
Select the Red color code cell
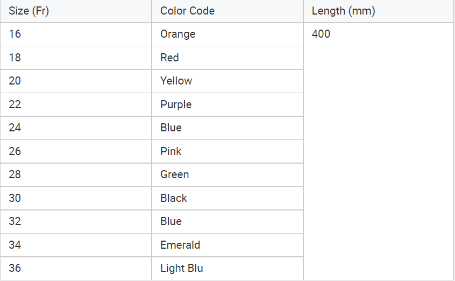pyautogui.click(x=228, y=58)
